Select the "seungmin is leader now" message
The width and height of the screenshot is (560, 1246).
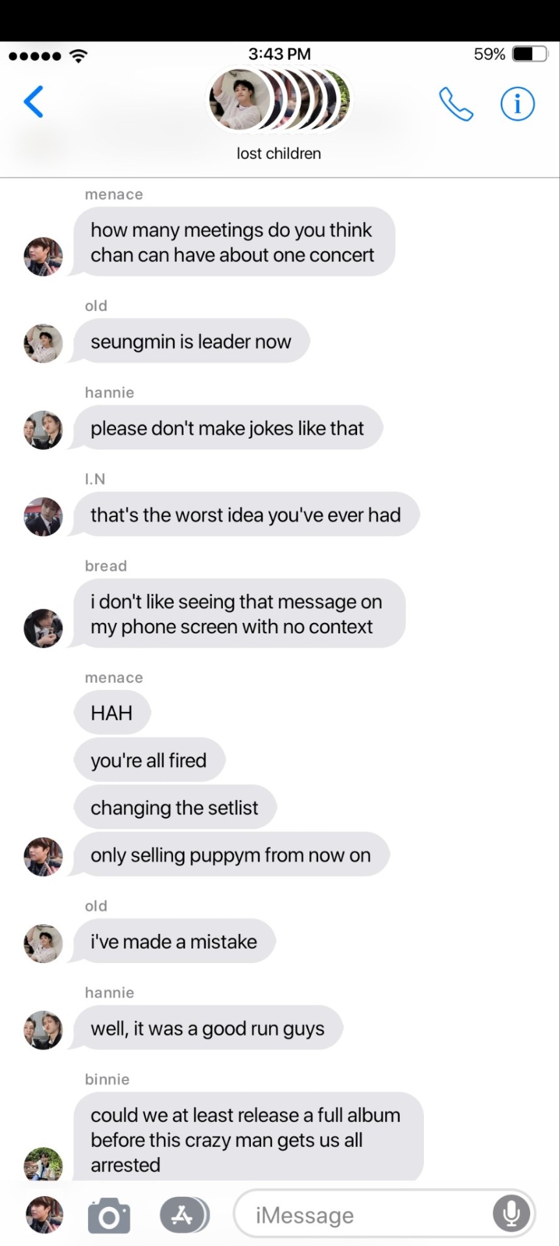(191, 341)
